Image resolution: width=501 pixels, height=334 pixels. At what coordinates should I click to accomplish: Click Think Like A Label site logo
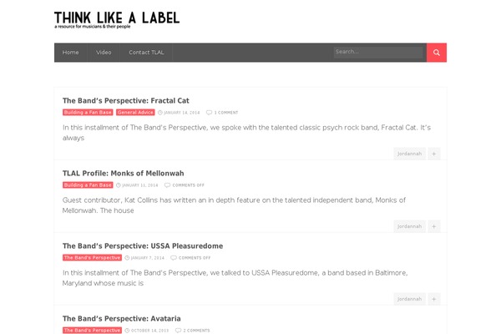pos(116,20)
